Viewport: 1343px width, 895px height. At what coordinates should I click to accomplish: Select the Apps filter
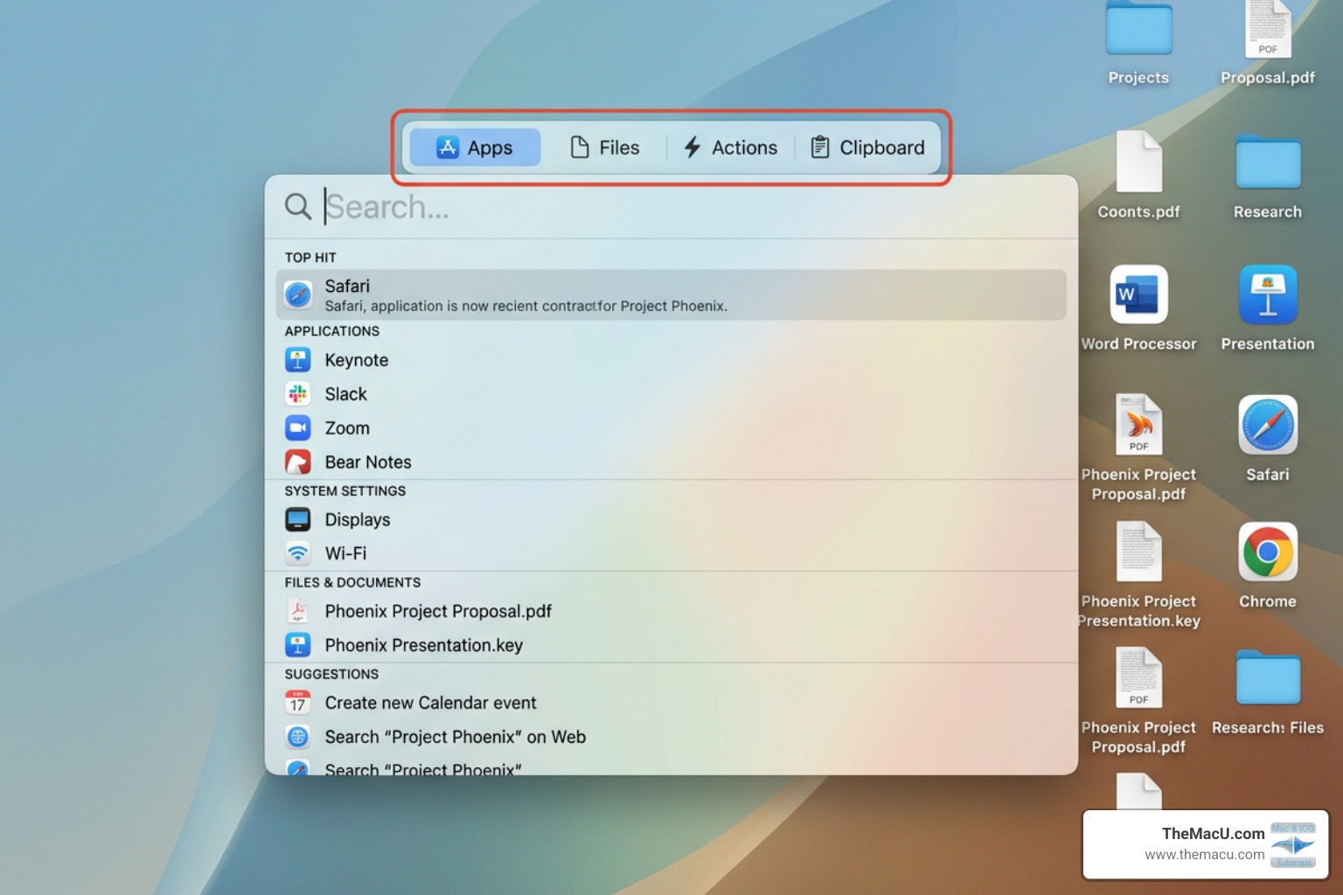pos(474,147)
